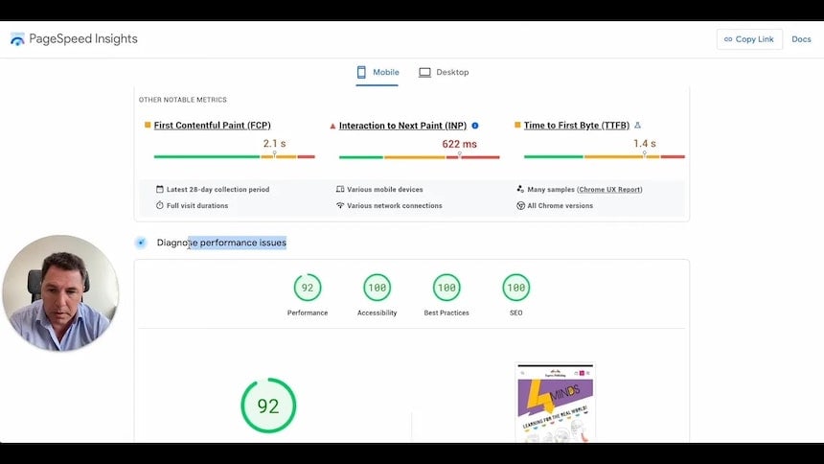This screenshot has height=464, width=824.
Task: Click calendar icon by Latest 28-day collection period
Action: pos(160,189)
